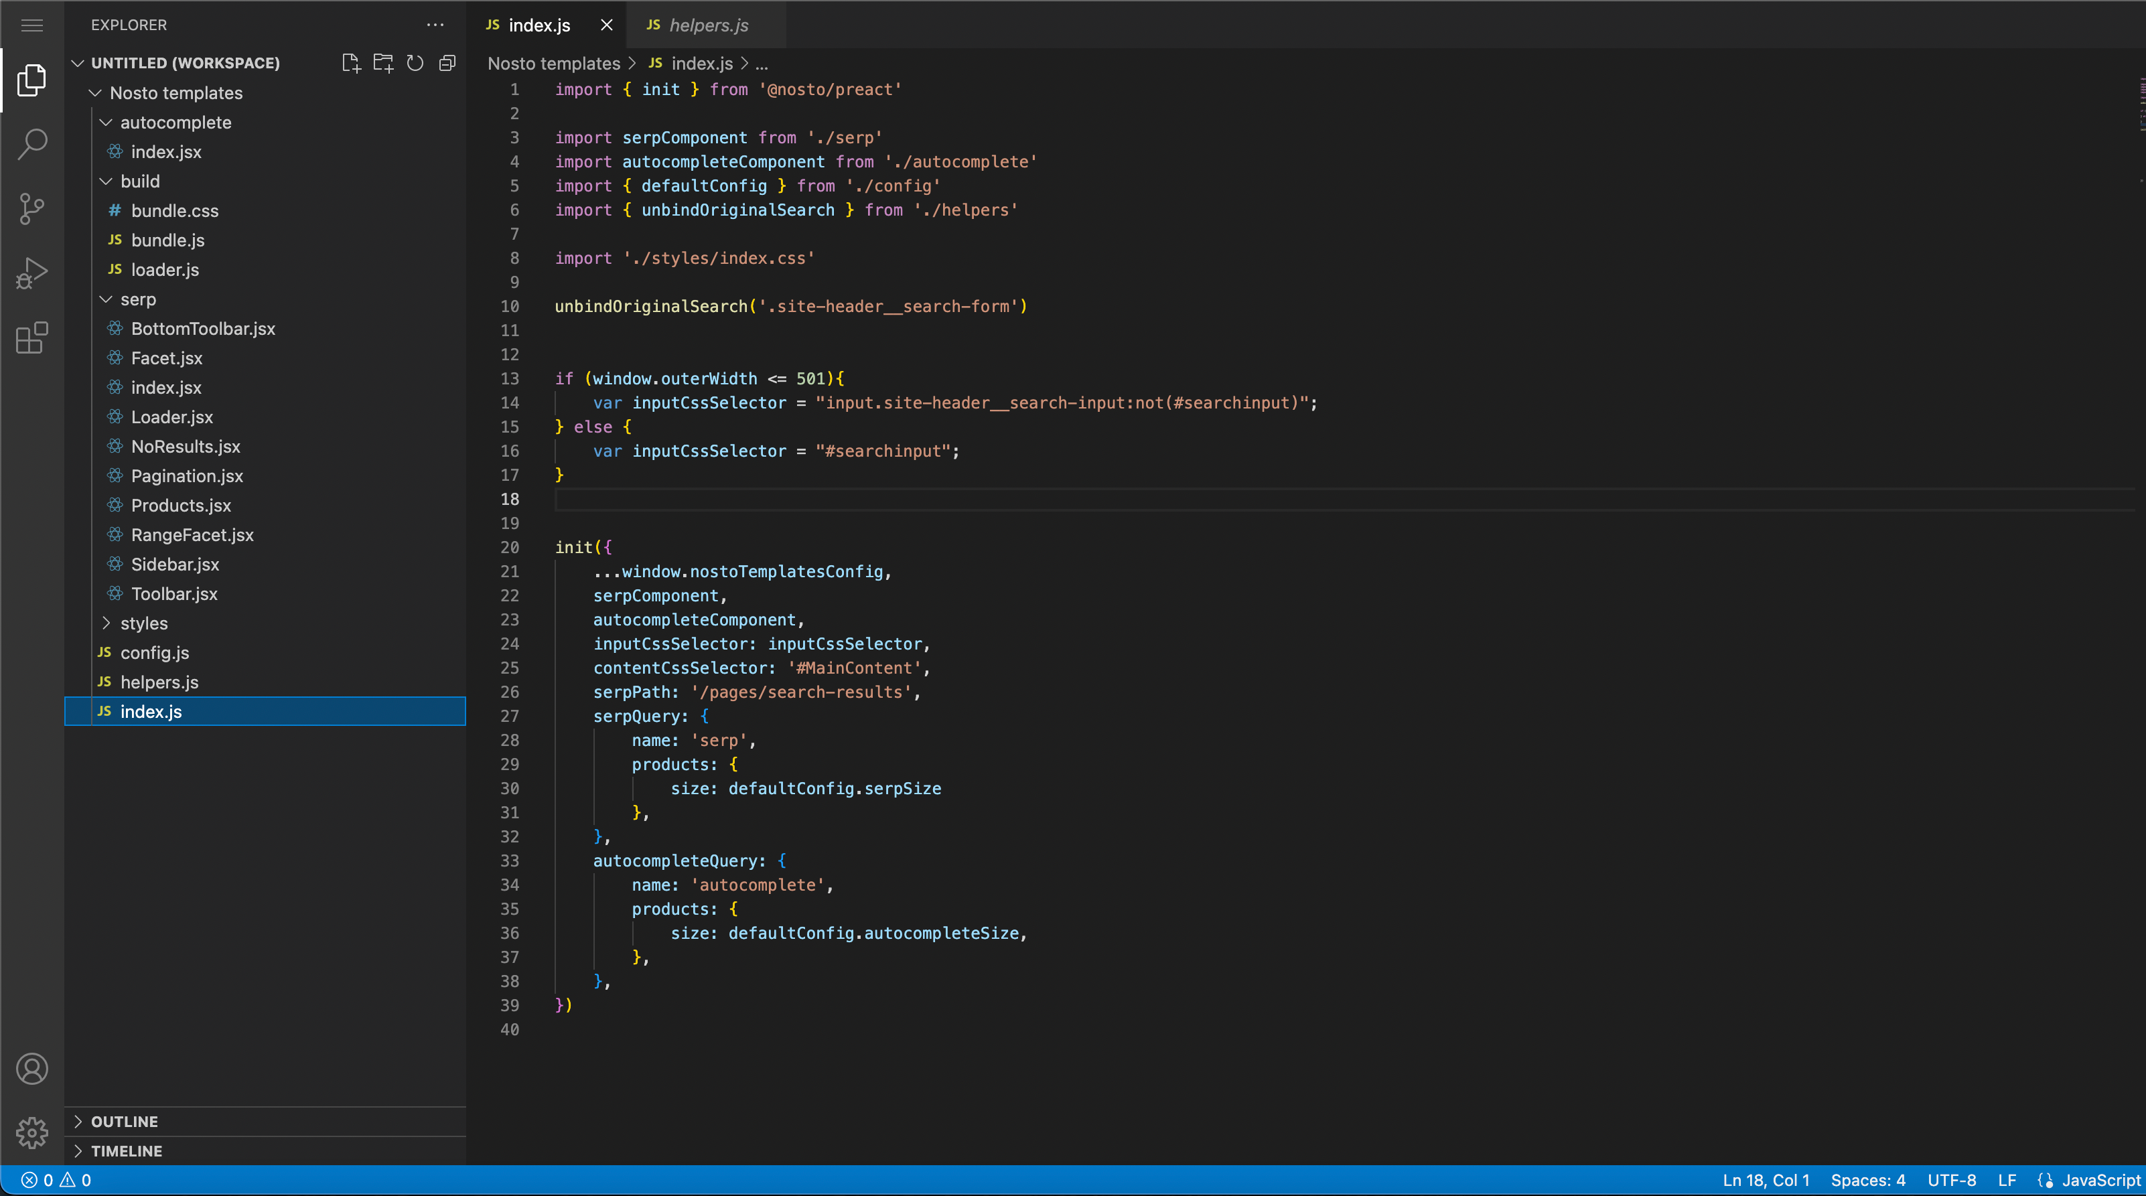Viewport: 2146px width, 1196px height.
Task: Close the index.js editor tab
Action: click(606, 25)
